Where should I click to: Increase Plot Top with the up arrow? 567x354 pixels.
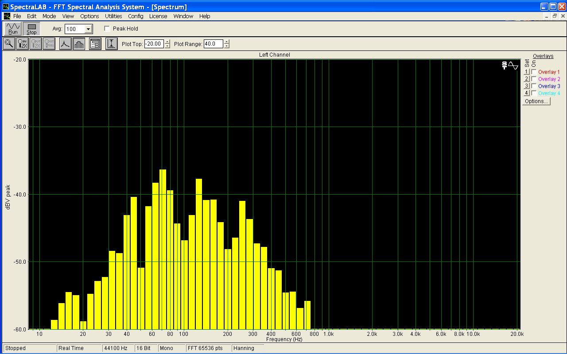[167, 42]
